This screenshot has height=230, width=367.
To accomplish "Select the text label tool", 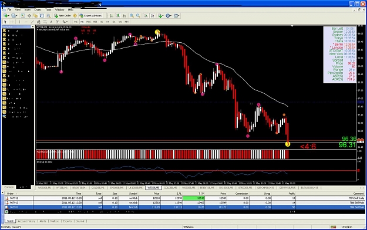I will (x=58, y=22).
